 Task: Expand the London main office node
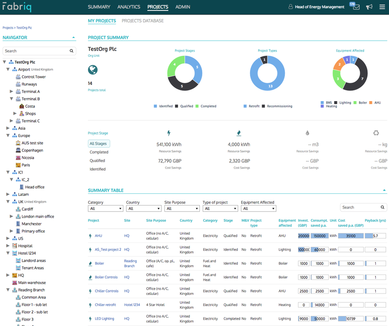[11, 216]
